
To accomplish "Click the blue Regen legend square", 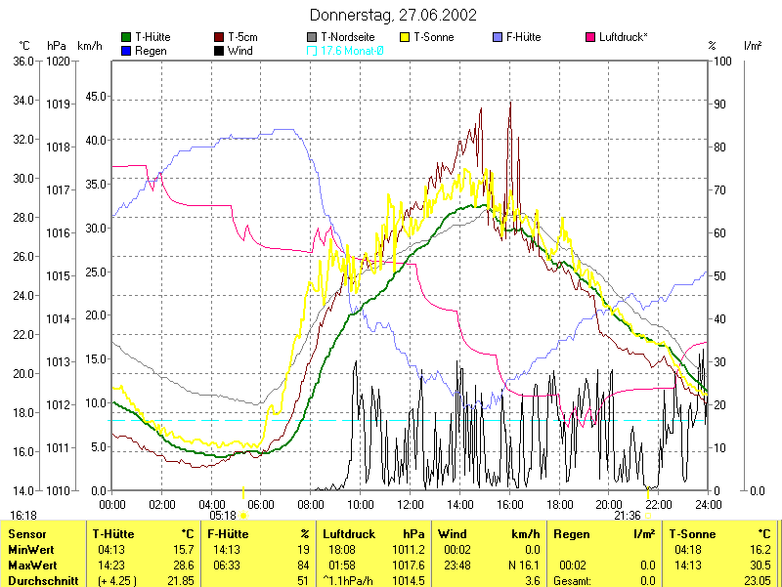I will pos(126,50).
